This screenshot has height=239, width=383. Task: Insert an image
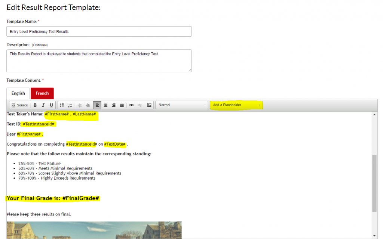point(149,105)
